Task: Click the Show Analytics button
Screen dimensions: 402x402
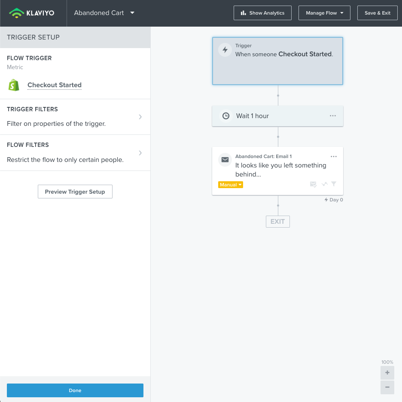Action: tap(262, 13)
